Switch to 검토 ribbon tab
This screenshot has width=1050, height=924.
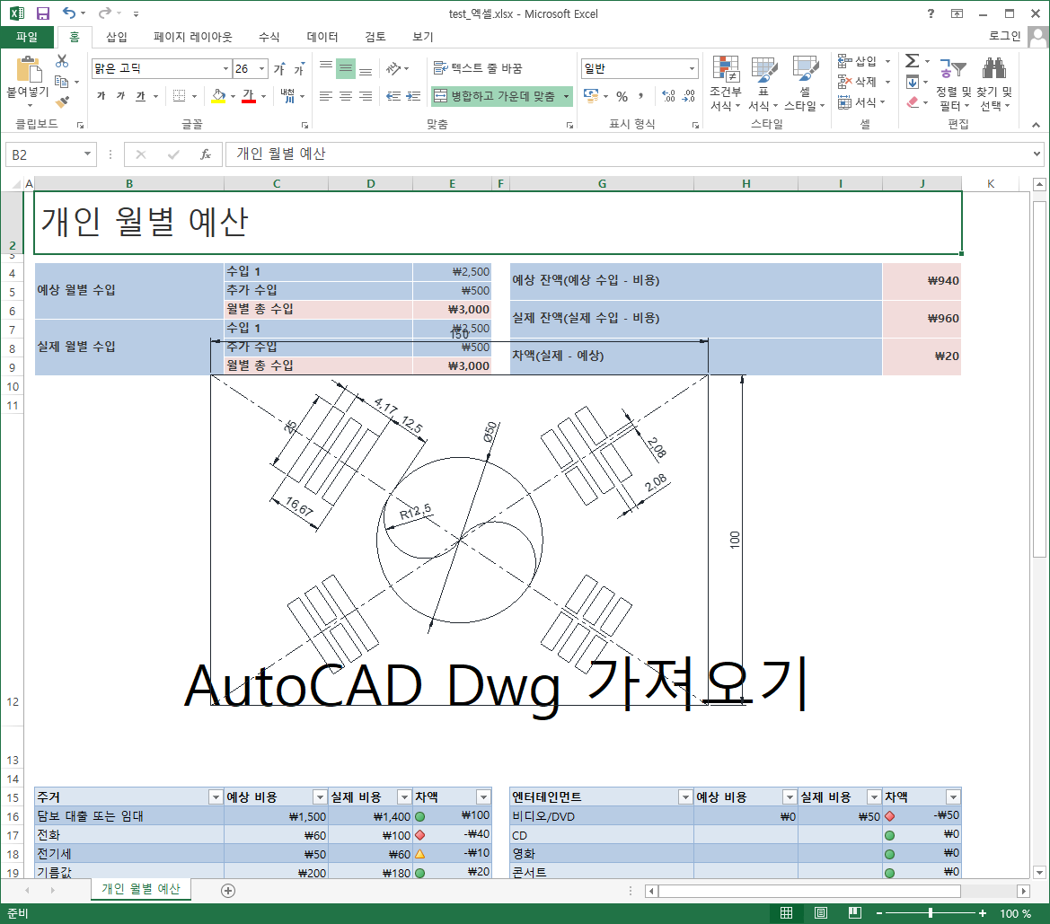click(375, 37)
